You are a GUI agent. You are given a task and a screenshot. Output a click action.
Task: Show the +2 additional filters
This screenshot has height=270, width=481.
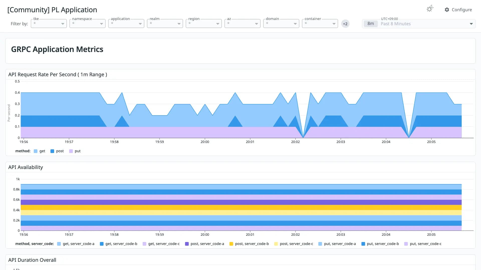pos(345,24)
